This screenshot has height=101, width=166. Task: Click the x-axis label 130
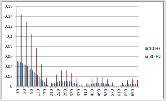(x=38, y=92)
